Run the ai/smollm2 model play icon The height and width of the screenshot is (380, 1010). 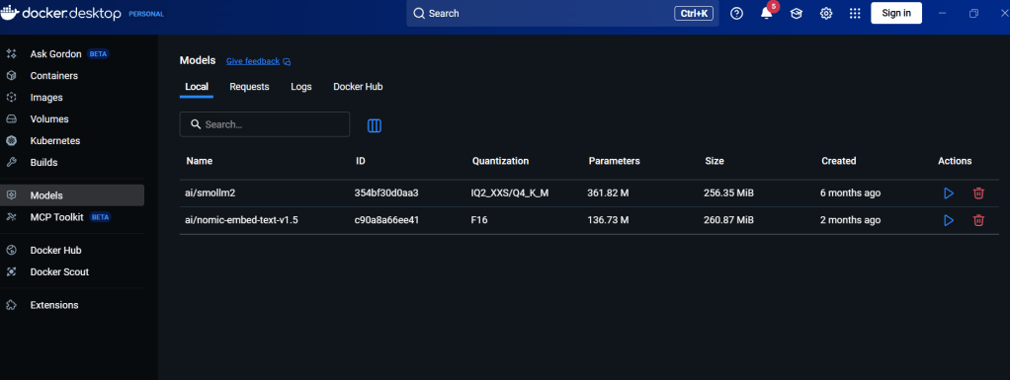pos(948,192)
